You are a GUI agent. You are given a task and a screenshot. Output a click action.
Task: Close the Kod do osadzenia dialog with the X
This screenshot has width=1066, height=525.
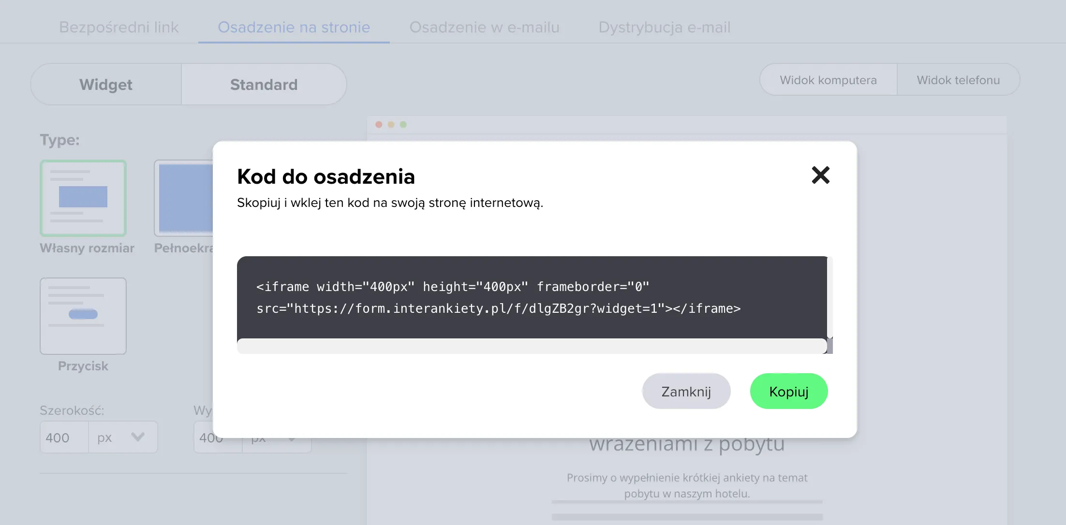[x=820, y=175]
